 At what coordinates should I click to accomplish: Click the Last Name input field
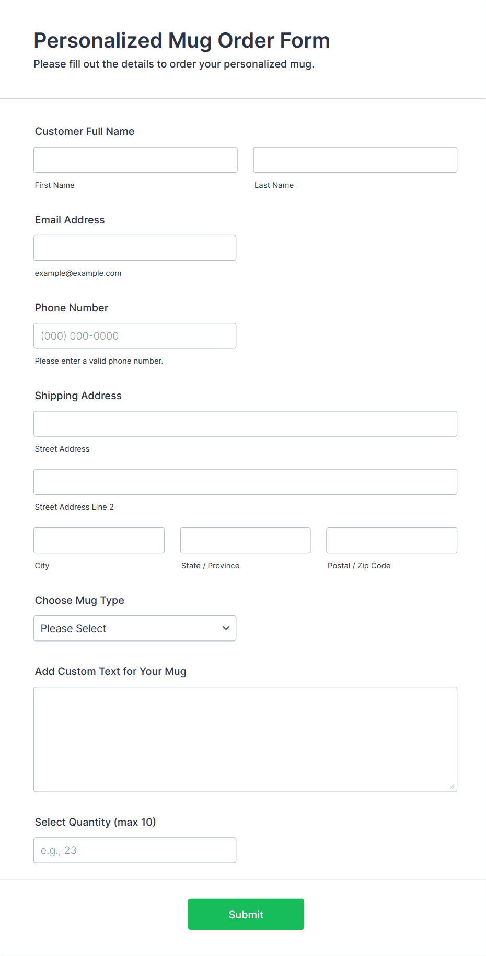click(x=355, y=160)
